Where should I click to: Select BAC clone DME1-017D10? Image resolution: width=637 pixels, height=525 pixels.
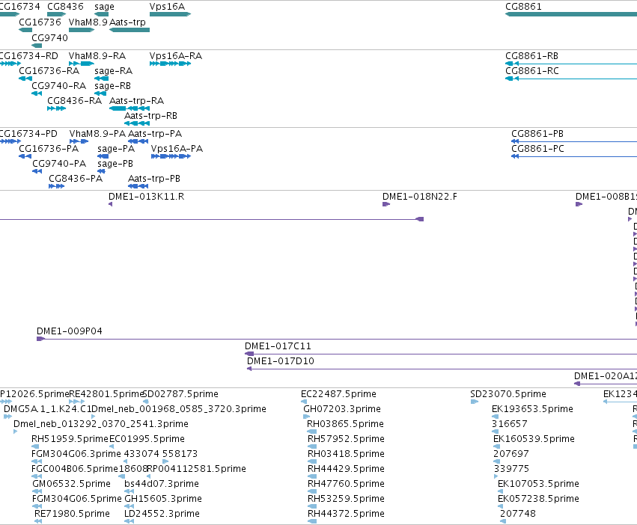(x=442, y=369)
